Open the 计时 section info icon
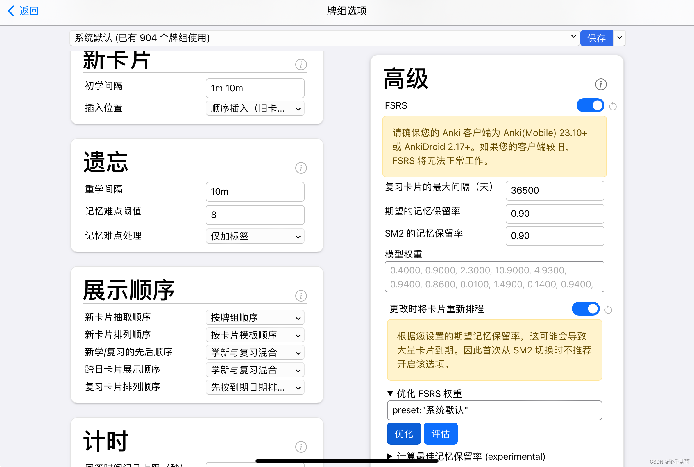 tap(301, 447)
